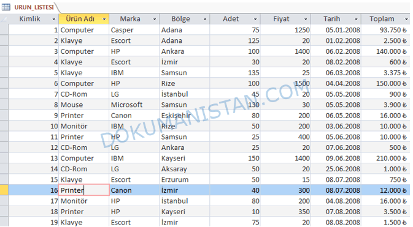This screenshot has height=227, width=413.
Task: Click the row selector of record 1
Action: tap(4, 30)
